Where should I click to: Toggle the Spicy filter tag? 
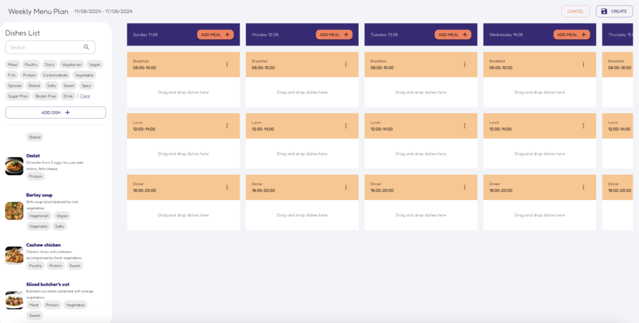[x=87, y=85]
